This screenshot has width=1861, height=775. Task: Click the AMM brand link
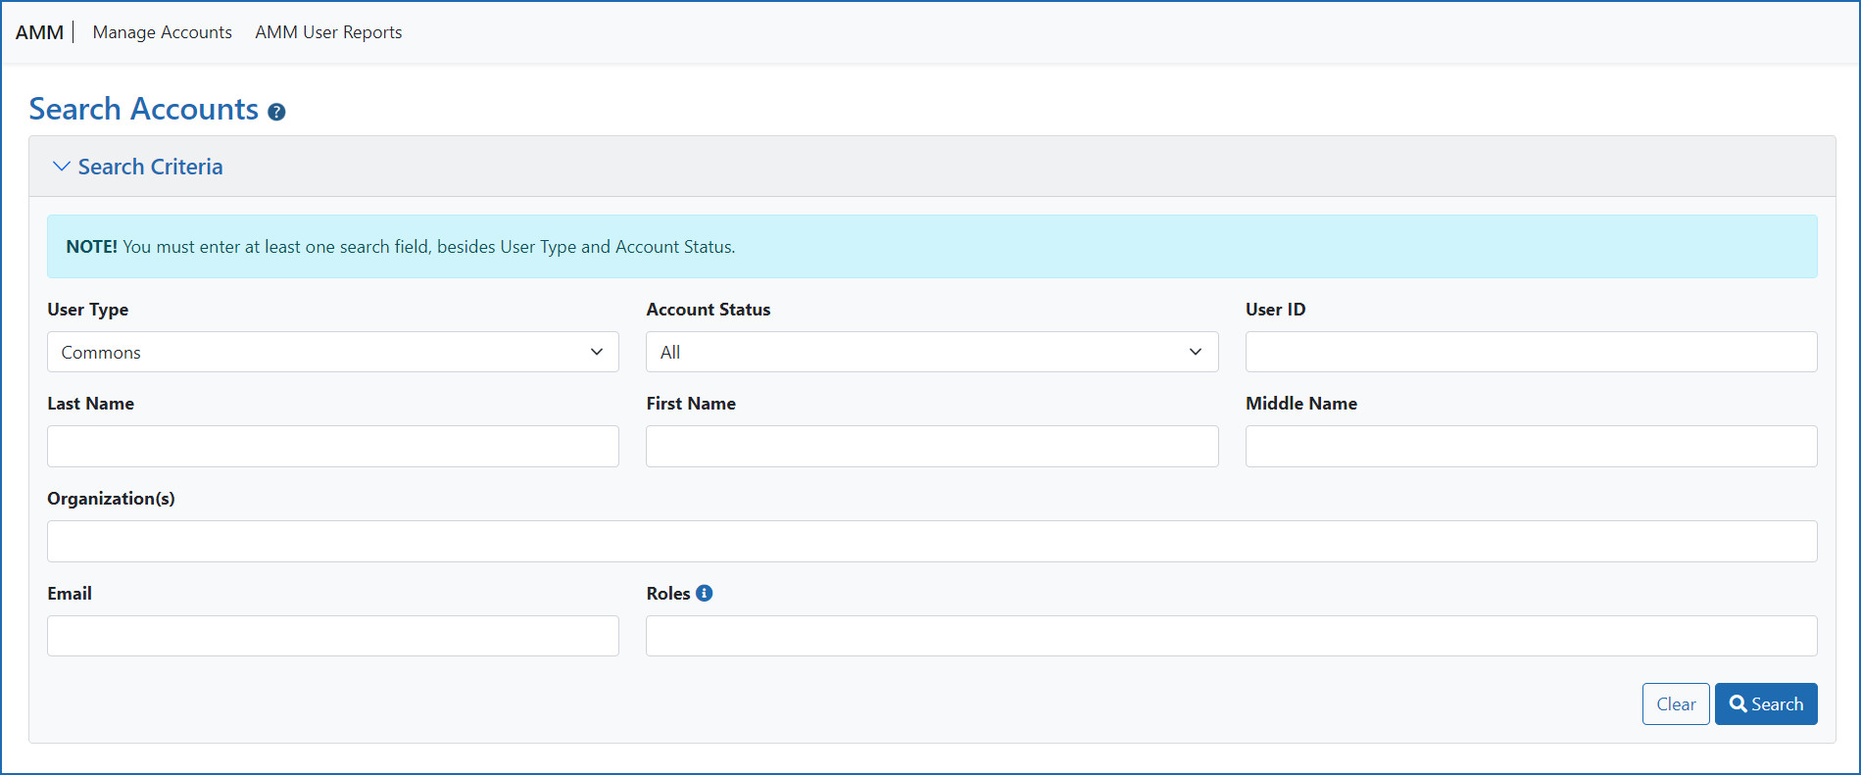(39, 32)
